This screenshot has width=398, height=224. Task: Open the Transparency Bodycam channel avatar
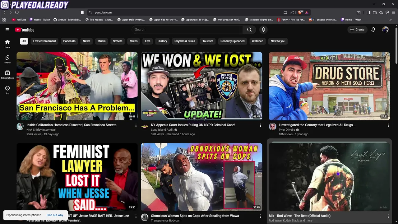point(145,217)
